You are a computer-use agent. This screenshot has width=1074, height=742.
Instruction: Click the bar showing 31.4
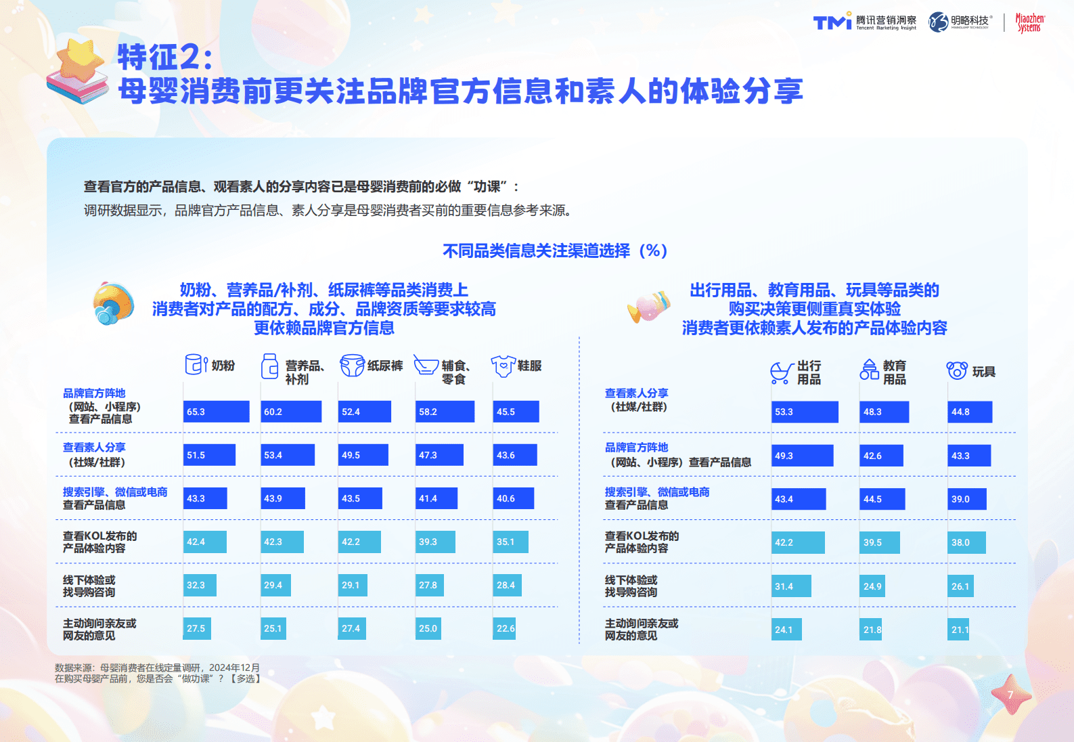791,586
